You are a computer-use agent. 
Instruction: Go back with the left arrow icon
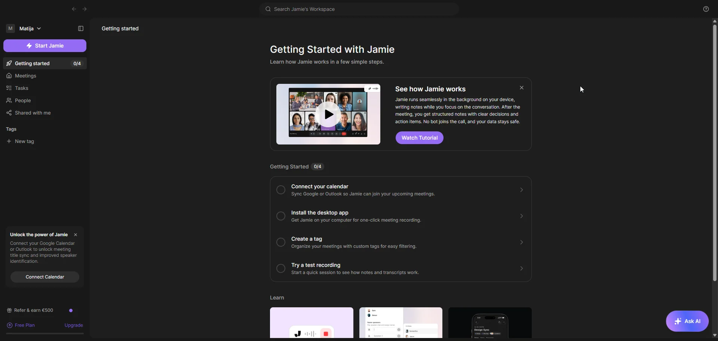[74, 9]
